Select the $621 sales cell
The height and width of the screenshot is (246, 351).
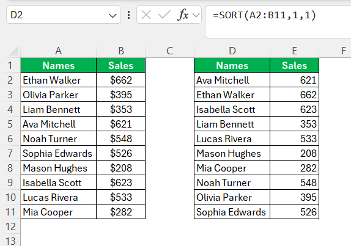pyautogui.click(x=121, y=124)
